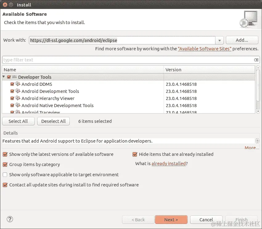Select the Android Native Development Tools row text
Screen dimensions: 262x229
57,106
